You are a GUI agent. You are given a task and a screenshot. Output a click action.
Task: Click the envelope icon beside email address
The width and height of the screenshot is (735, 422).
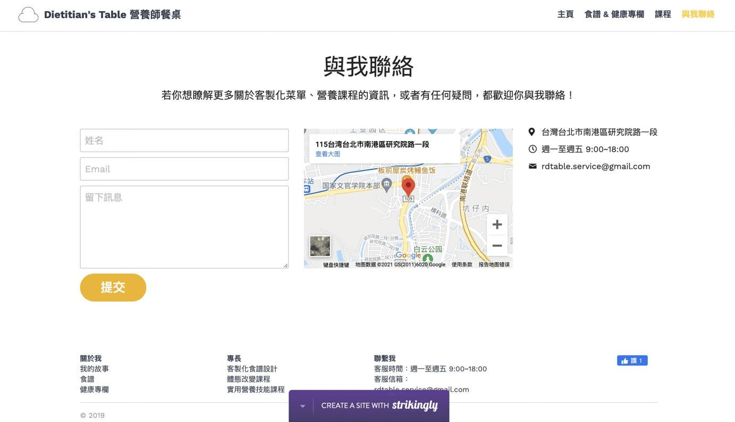(x=532, y=166)
